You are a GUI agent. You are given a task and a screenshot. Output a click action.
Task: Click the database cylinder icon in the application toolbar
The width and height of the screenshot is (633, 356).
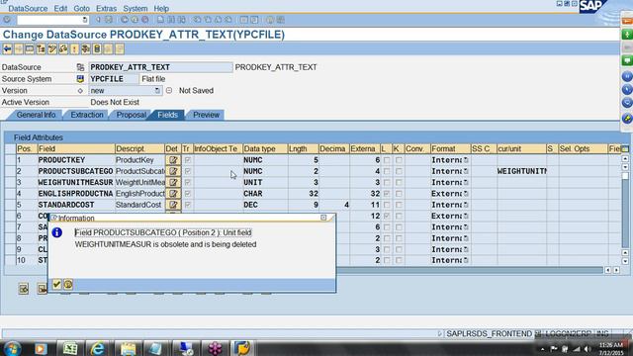97,49
